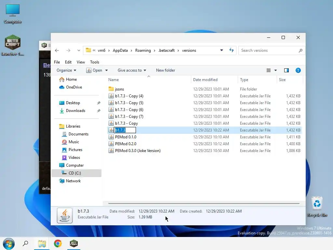Click the horizontal scrollbar in file list

204,203
